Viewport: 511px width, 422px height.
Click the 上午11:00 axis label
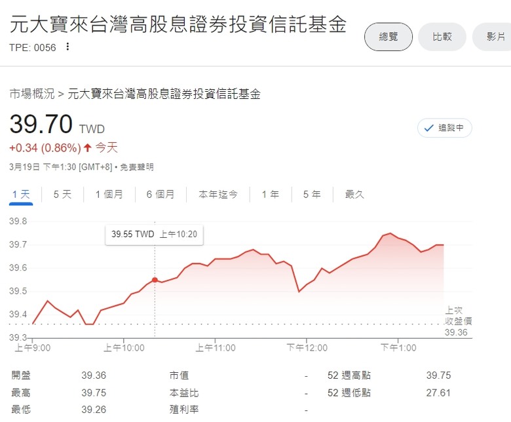[x=215, y=348]
